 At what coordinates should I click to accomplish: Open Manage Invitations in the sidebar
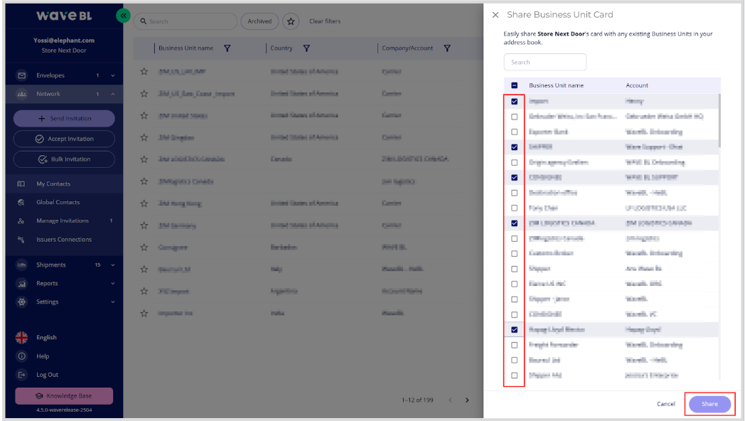pos(64,221)
